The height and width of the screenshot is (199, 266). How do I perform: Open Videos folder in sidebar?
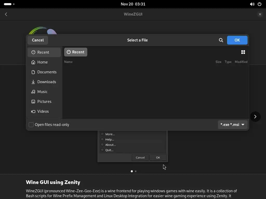44,111
